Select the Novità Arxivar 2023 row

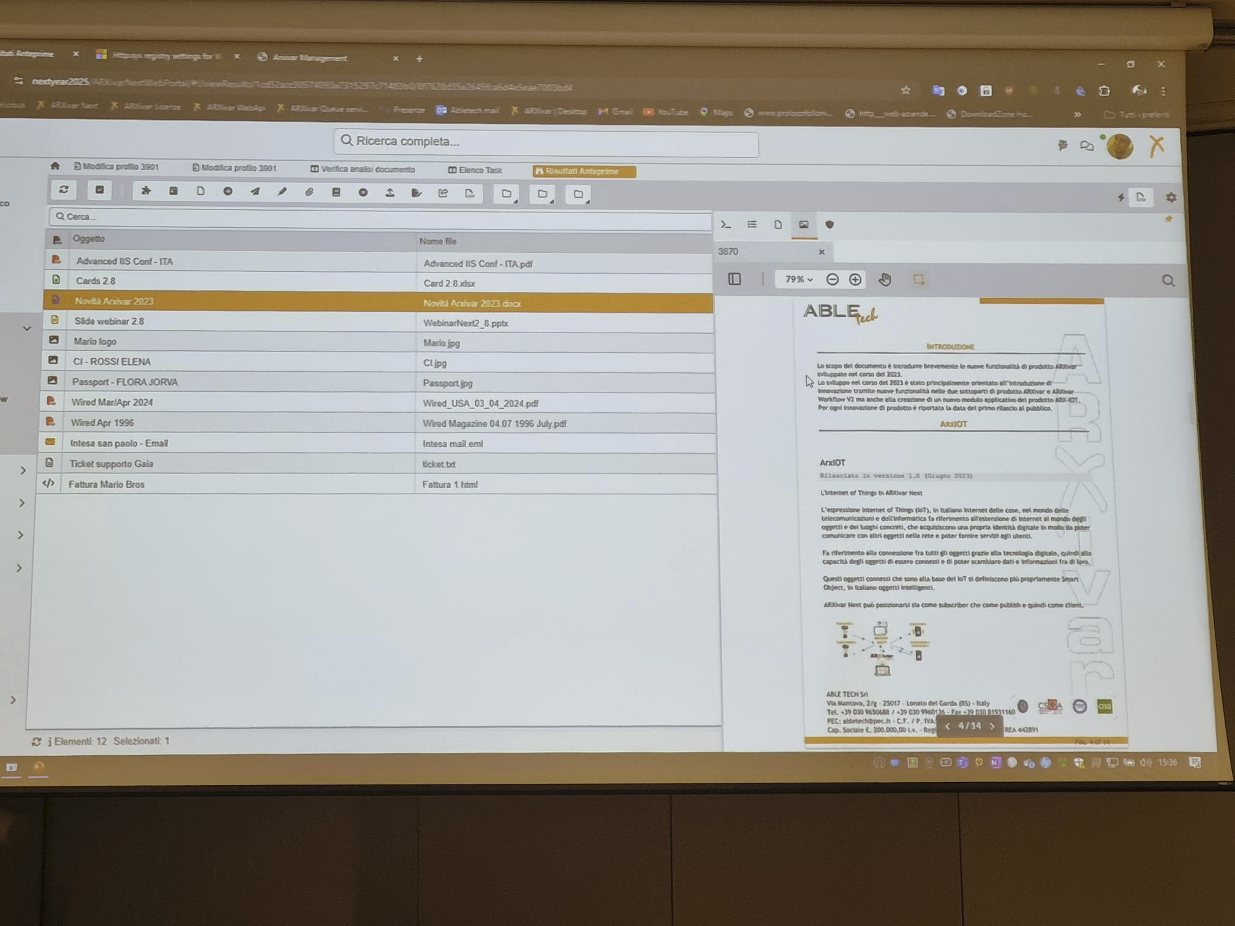[x=379, y=302]
